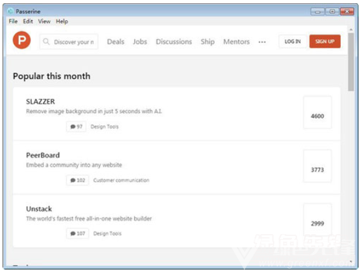This screenshot has width=361, height=272.
Task: Open the Help menu
Action: pos(62,22)
